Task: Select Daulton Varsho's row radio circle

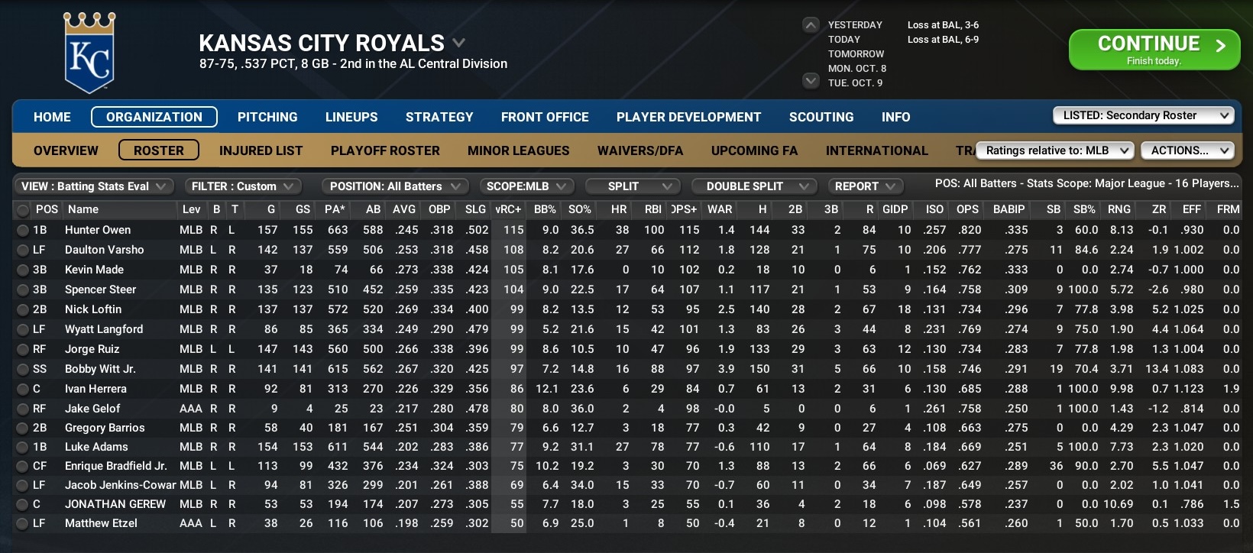Action: [x=23, y=250]
